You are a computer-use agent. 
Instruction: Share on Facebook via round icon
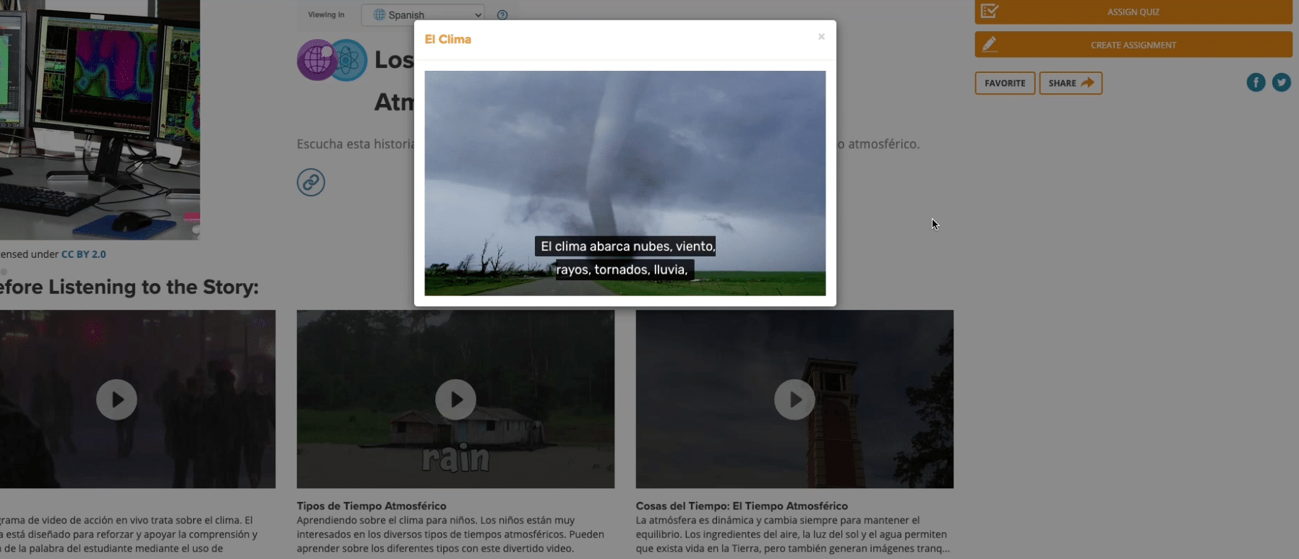coord(1256,82)
